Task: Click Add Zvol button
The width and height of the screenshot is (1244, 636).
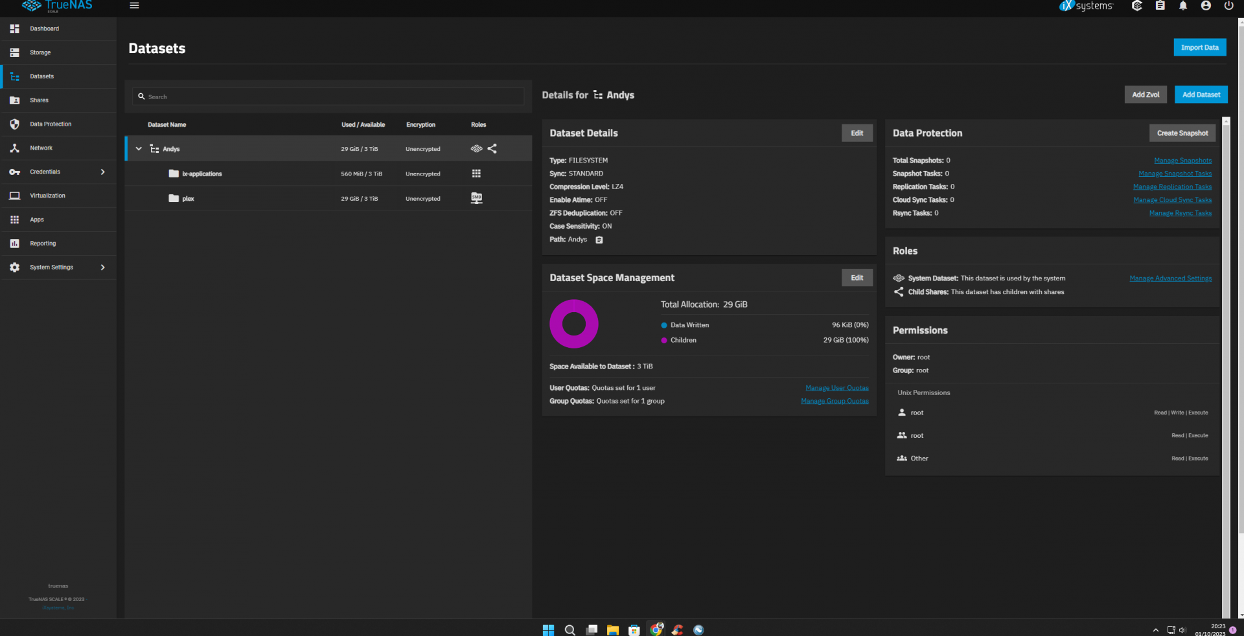Action: [x=1146, y=95]
